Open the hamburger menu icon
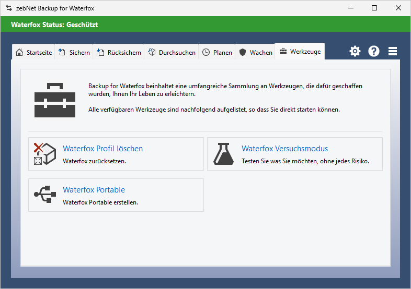 393,51
